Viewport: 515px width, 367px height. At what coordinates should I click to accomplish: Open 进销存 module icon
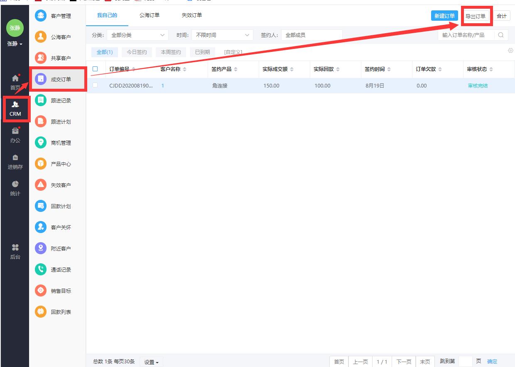[15, 158]
